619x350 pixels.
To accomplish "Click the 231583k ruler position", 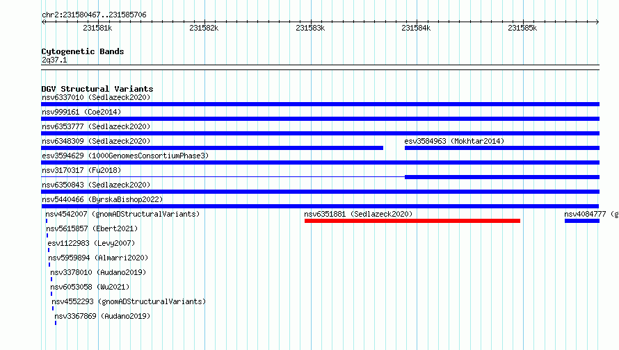I will point(310,28).
